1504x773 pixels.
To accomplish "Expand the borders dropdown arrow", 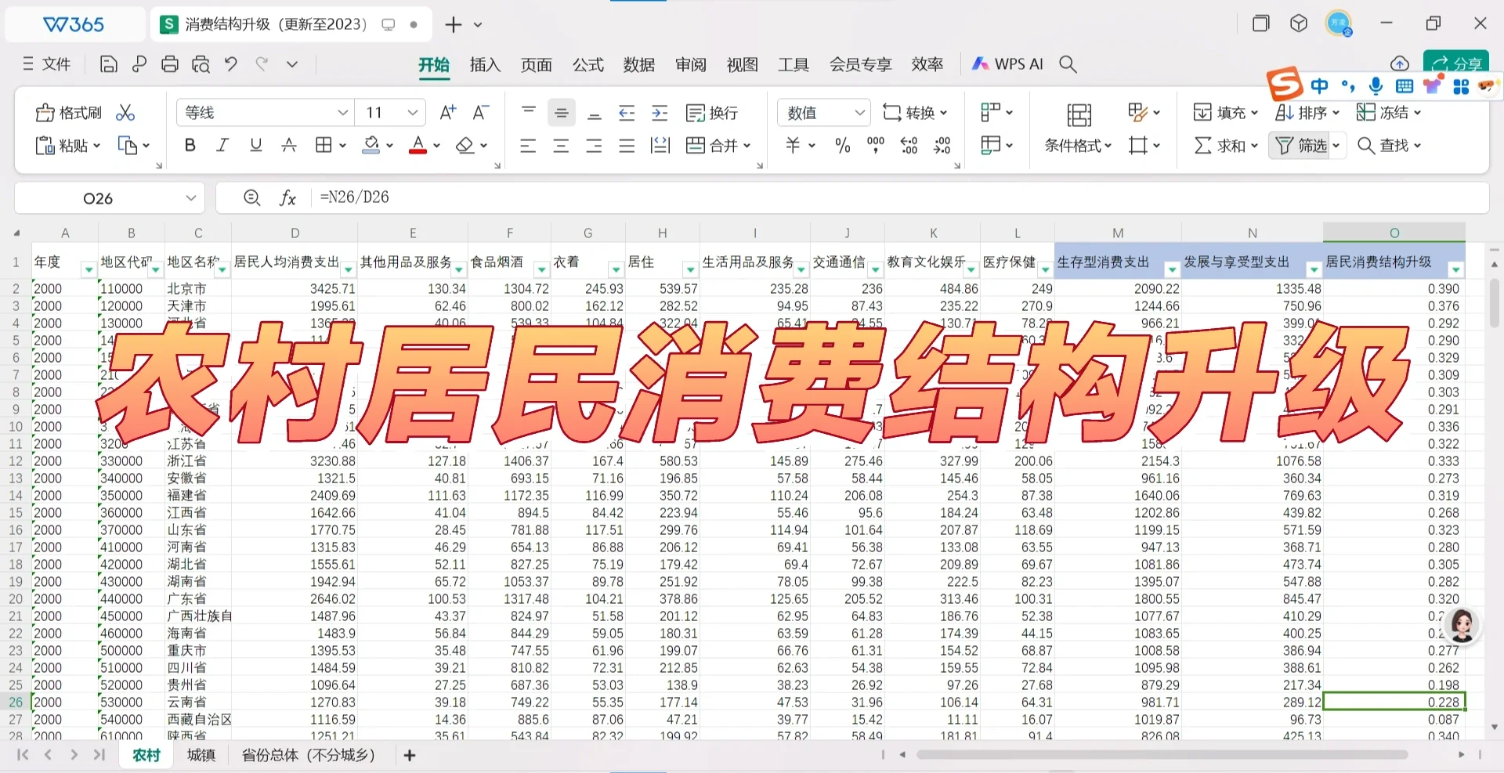I will pyautogui.click(x=342, y=146).
